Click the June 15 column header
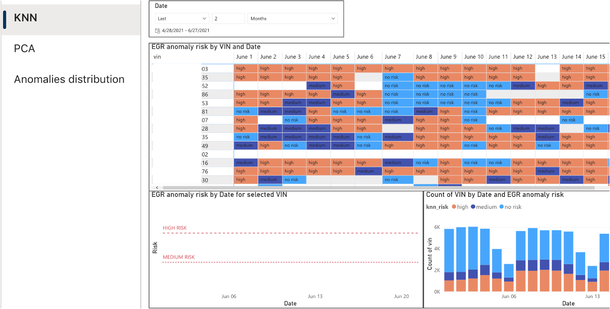 [595, 57]
